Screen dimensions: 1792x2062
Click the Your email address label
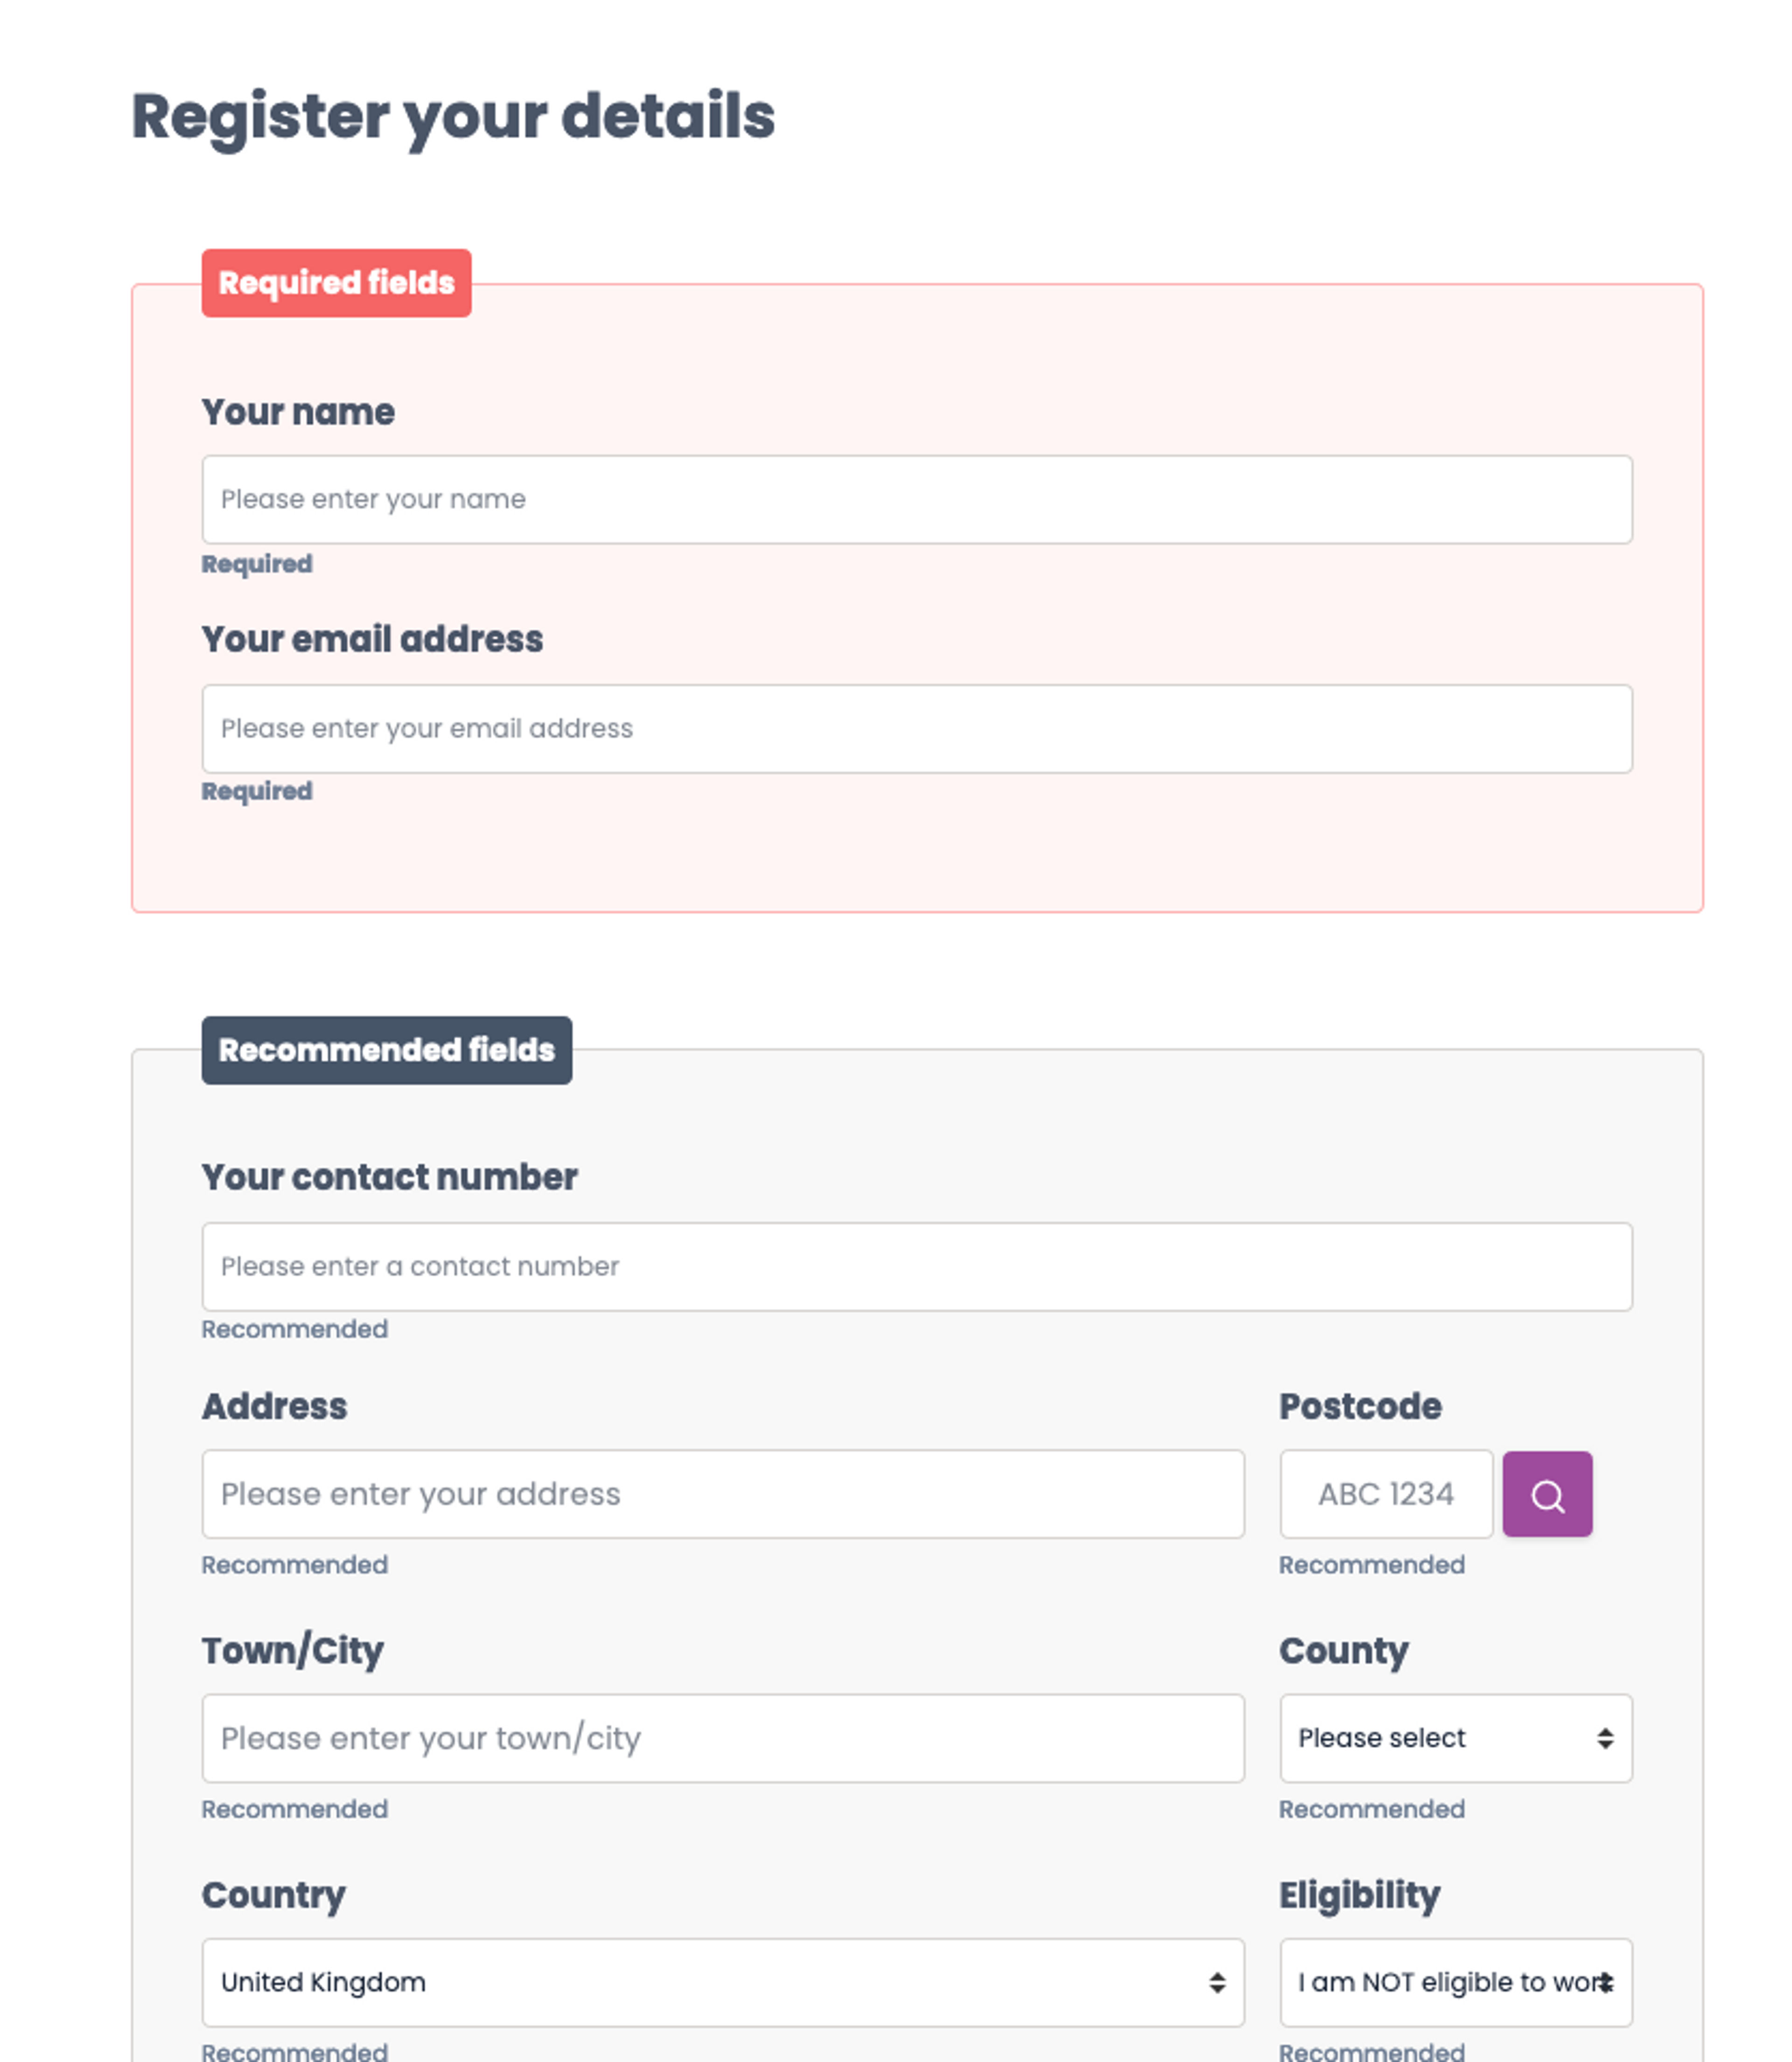coord(372,639)
